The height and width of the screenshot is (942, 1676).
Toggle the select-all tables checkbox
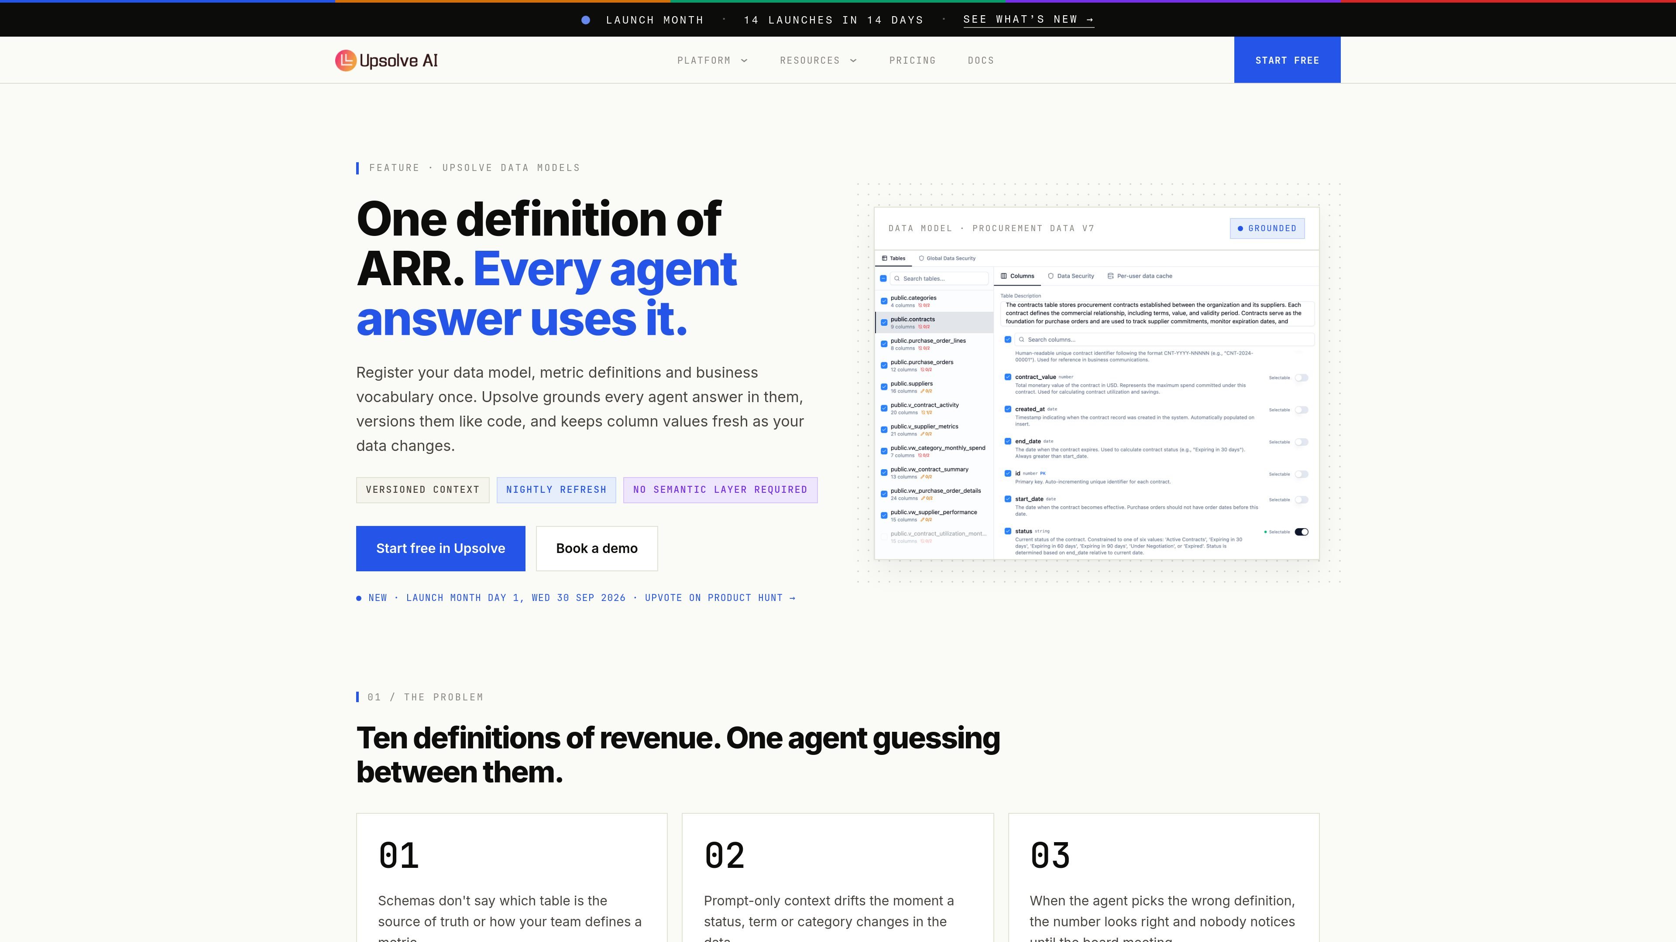pos(883,278)
